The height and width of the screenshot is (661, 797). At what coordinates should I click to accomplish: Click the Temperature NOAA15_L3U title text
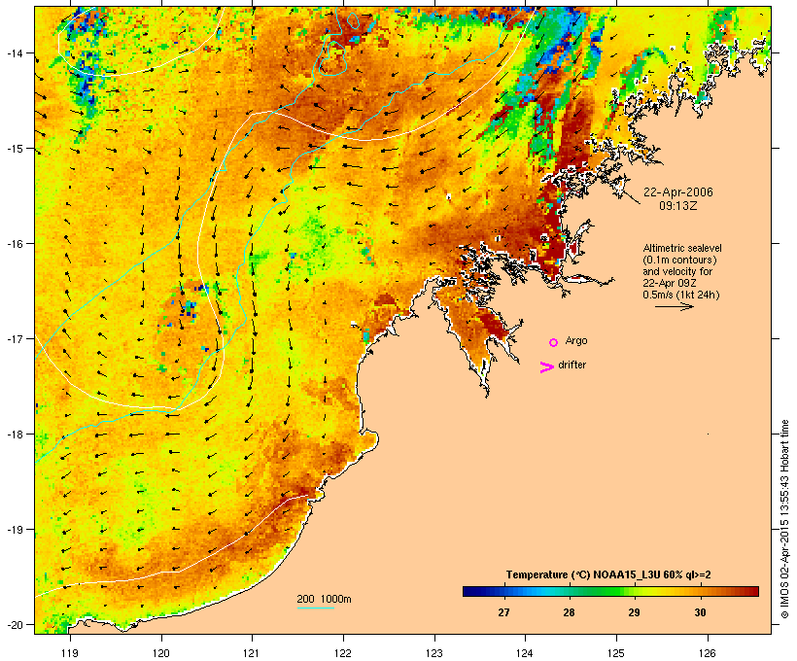point(608,574)
